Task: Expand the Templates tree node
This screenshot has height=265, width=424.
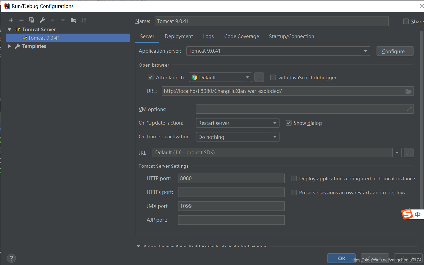Action: [10, 46]
